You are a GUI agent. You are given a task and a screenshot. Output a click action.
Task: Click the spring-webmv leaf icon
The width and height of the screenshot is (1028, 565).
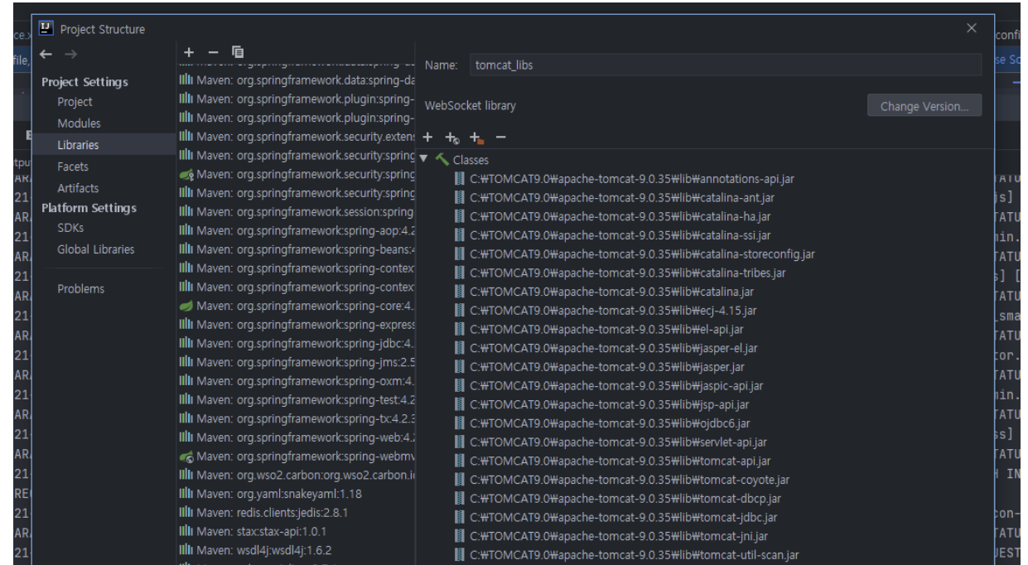pyautogui.click(x=186, y=456)
